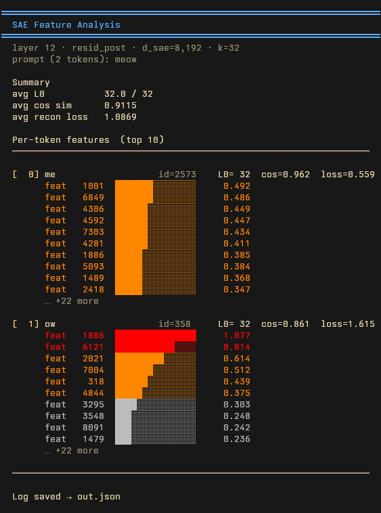The image size is (381, 513).
Task: Click the "feat 1489" label
Action: [x=74, y=278]
